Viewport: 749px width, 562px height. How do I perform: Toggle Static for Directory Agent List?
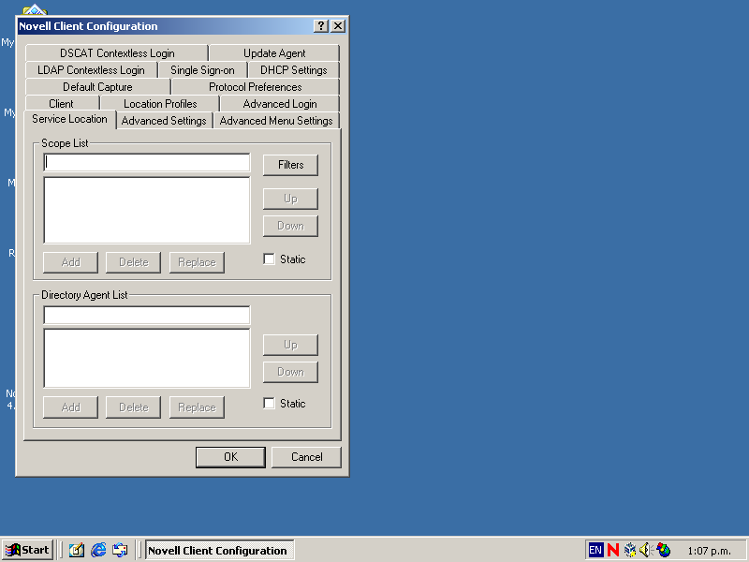[x=270, y=404]
